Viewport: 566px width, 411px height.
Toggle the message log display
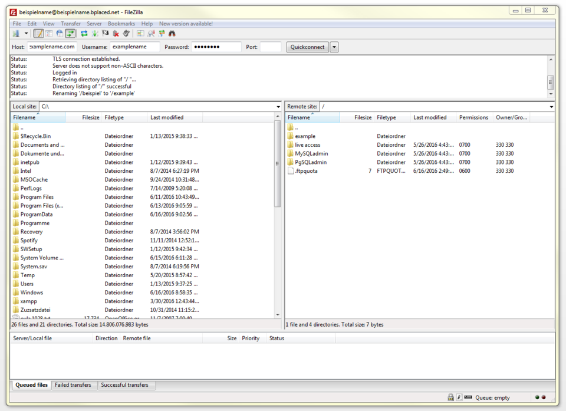[39, 34]
